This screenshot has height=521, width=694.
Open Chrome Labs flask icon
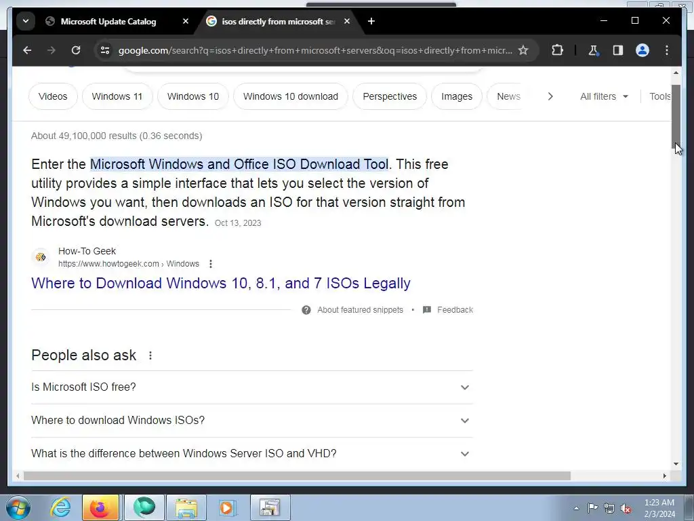pyautogui.click(x=593, y=50)
